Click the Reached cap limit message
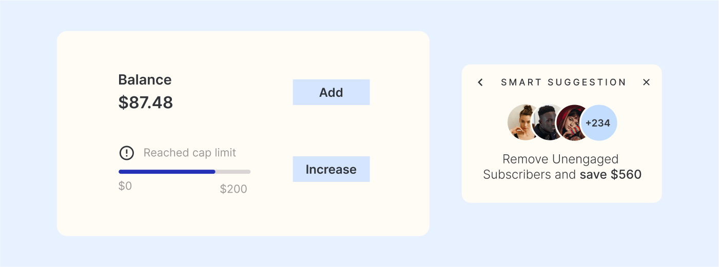Screen dimensions: 719x267 tap(190, 153)
